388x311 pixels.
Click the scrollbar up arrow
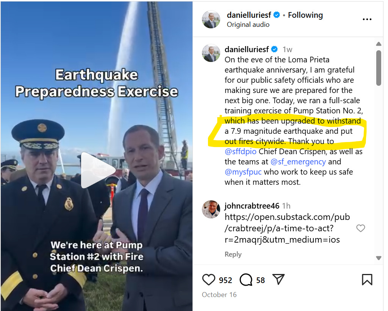tap(379, 44)
